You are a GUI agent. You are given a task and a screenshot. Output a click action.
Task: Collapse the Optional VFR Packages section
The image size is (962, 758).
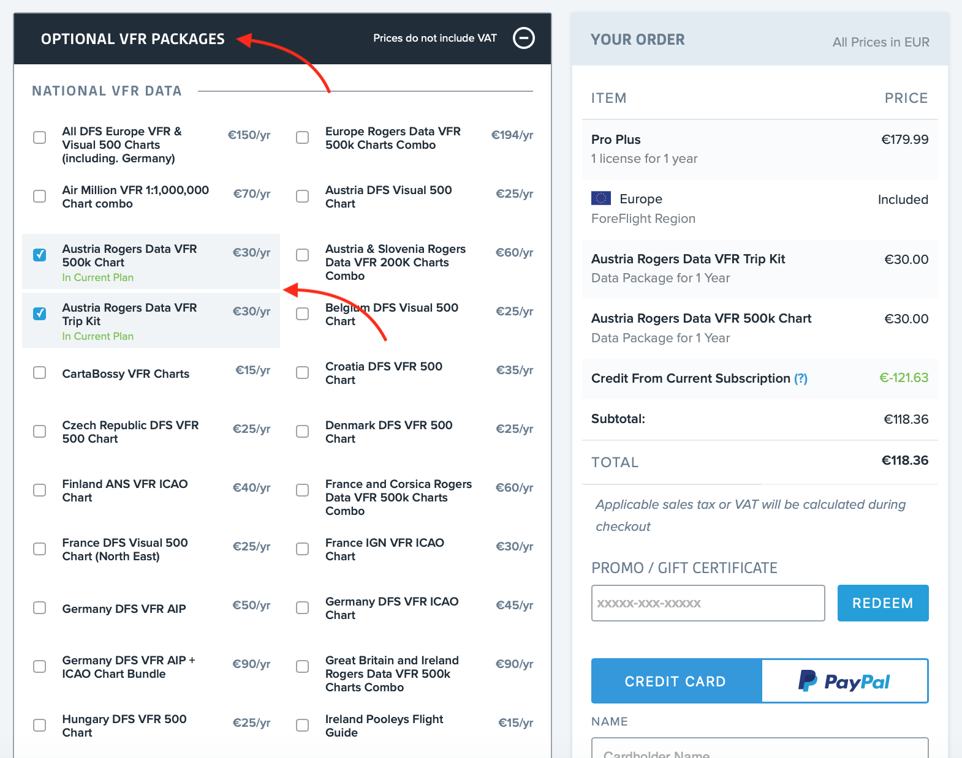523,38
